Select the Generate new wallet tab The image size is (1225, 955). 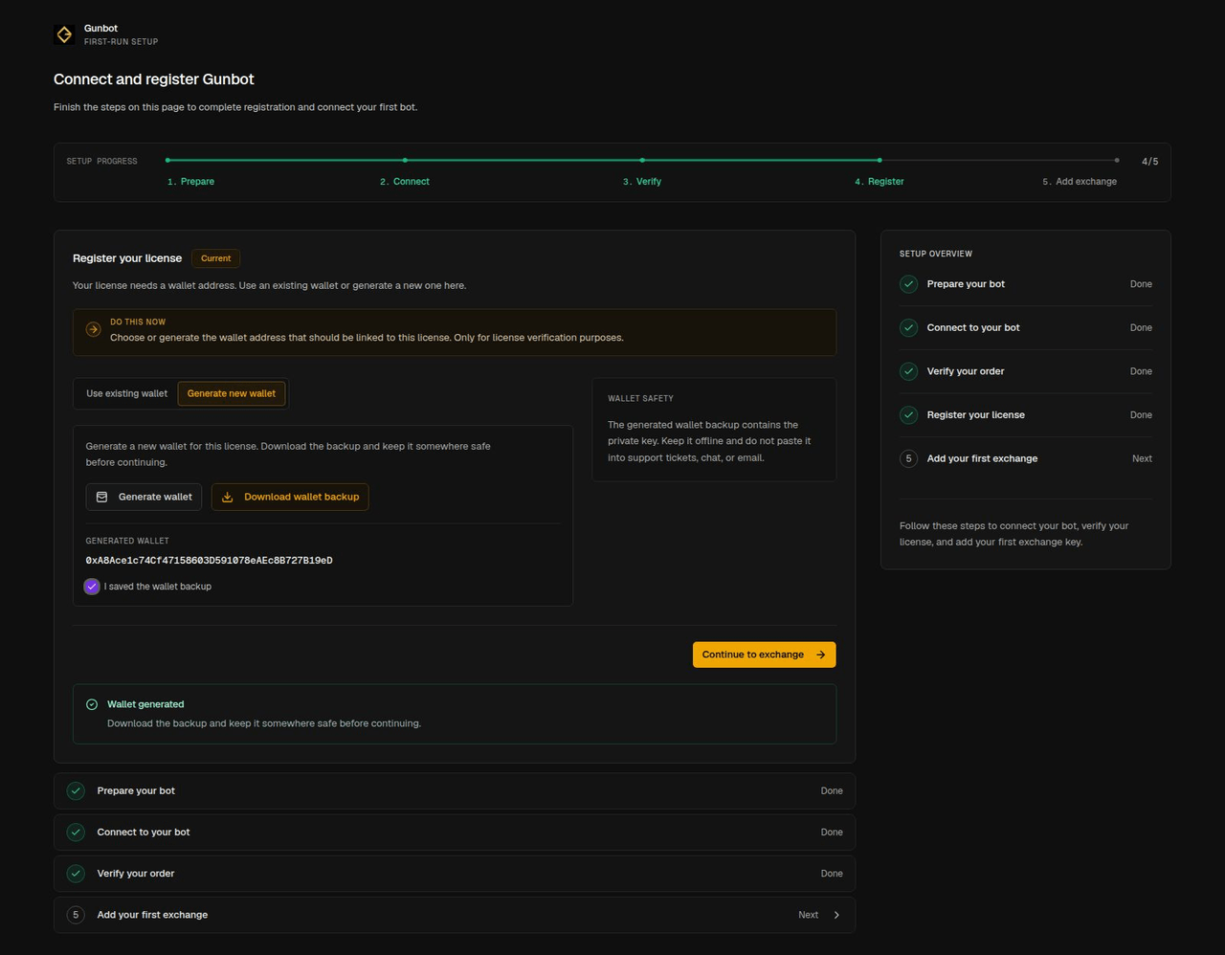232,393
